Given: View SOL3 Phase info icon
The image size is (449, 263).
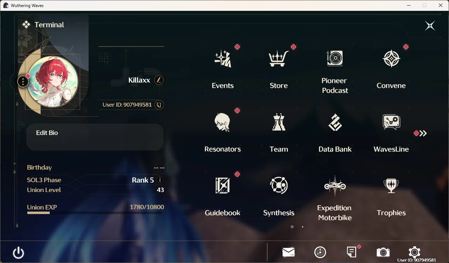Looking at the screenshot, I should (160, 180).
